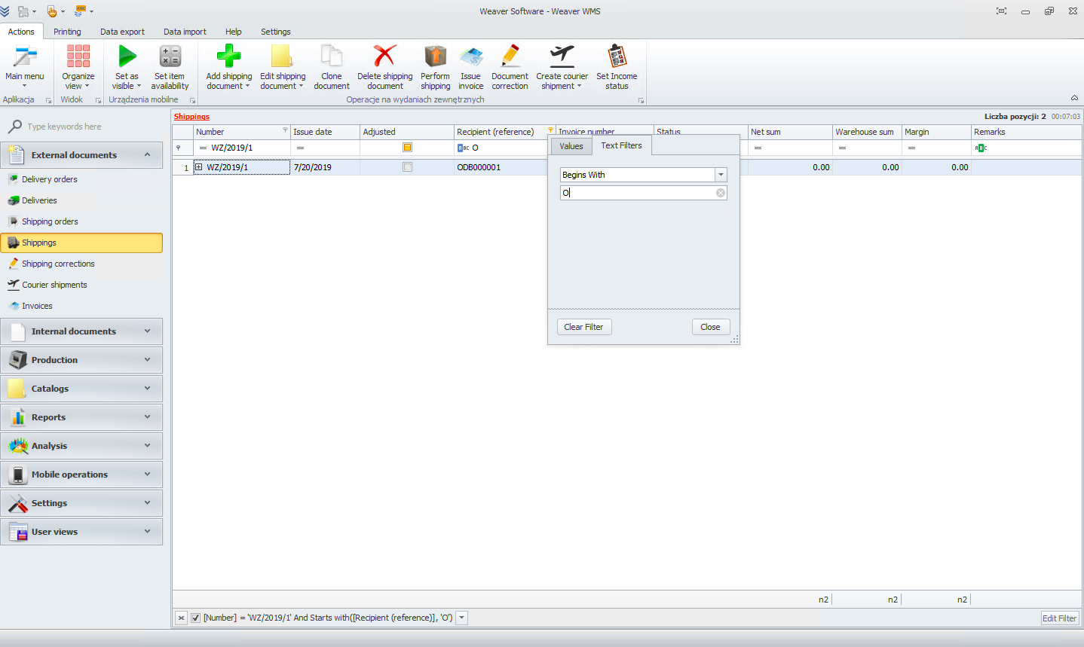
Task: Select Text Filters tab in popup
Action: (622, 145)
